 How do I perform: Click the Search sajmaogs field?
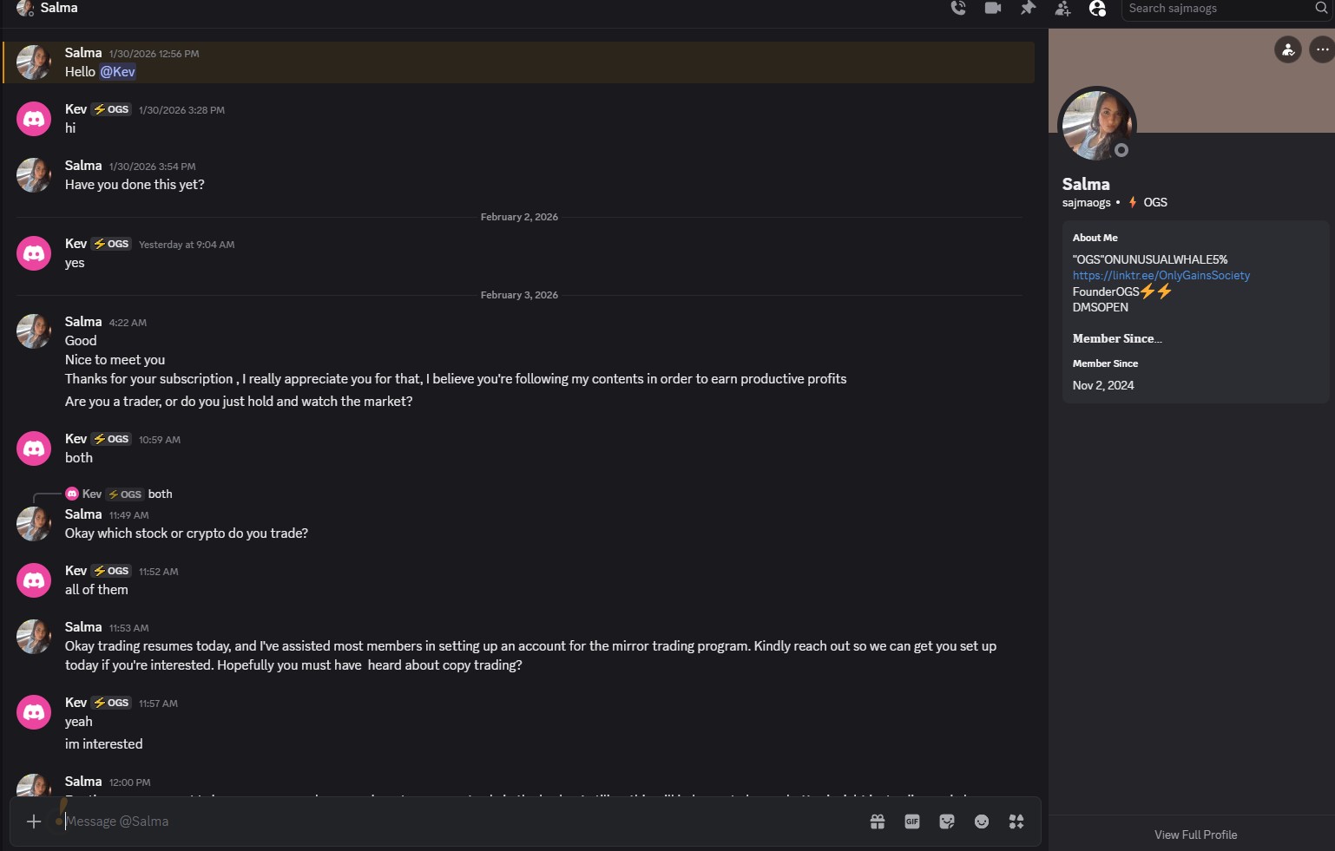[1218, 9]
